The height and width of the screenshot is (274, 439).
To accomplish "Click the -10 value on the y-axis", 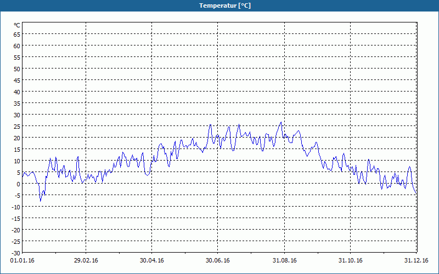I will 16,207.
